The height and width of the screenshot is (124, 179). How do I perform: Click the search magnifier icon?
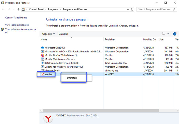174,9
